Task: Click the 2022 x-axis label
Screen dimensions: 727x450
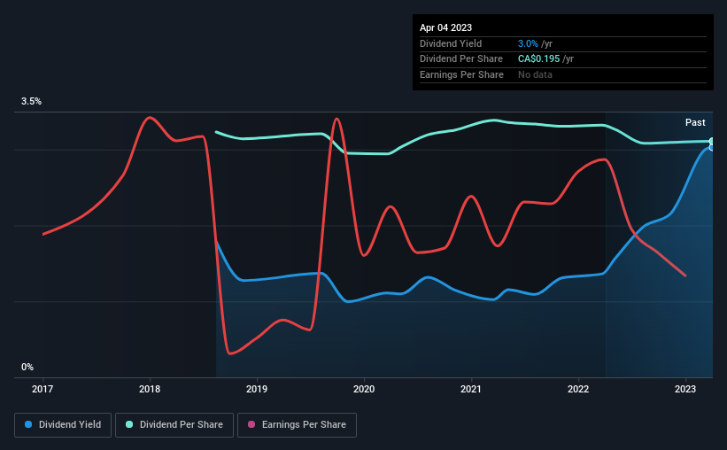Action: click(x=578, y=389)
